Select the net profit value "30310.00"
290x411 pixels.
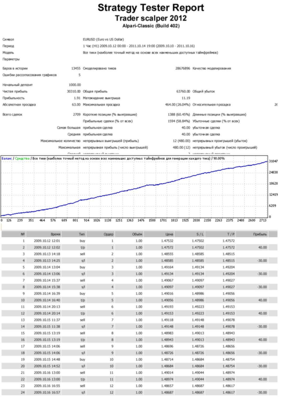[x=74, y=92]
